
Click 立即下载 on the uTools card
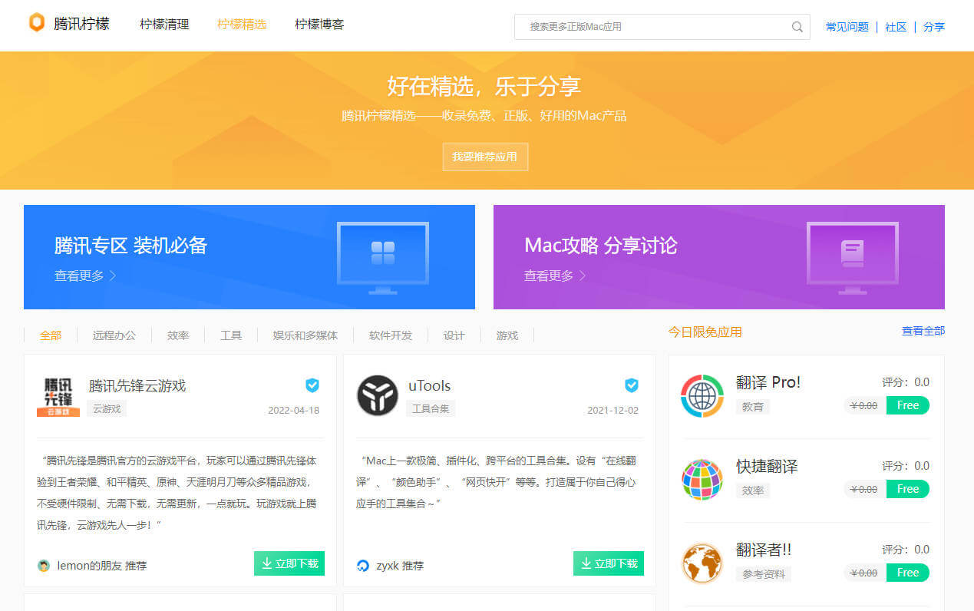(x=609, y=563)
